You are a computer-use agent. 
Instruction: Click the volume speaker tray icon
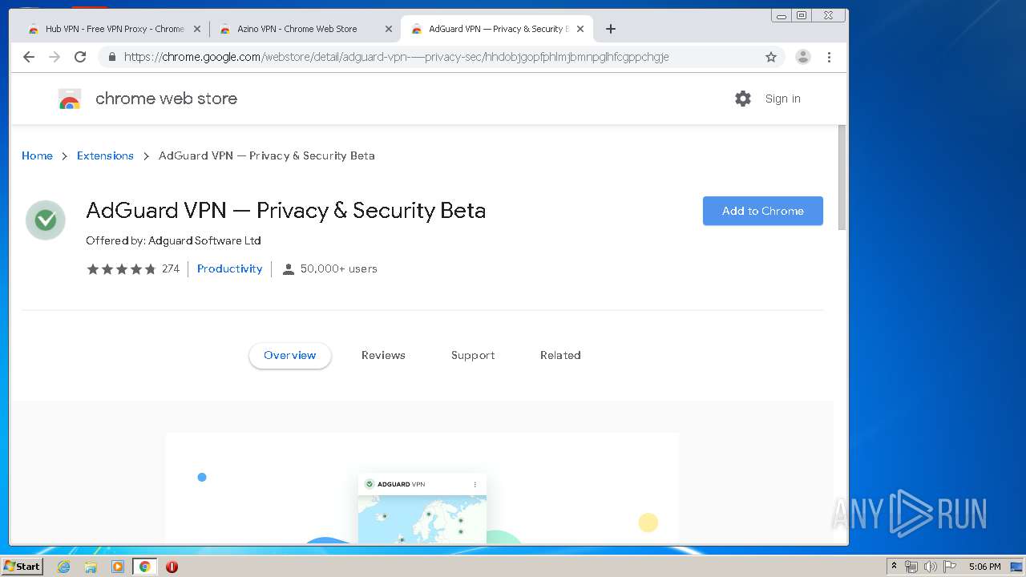tap(931, 567)
